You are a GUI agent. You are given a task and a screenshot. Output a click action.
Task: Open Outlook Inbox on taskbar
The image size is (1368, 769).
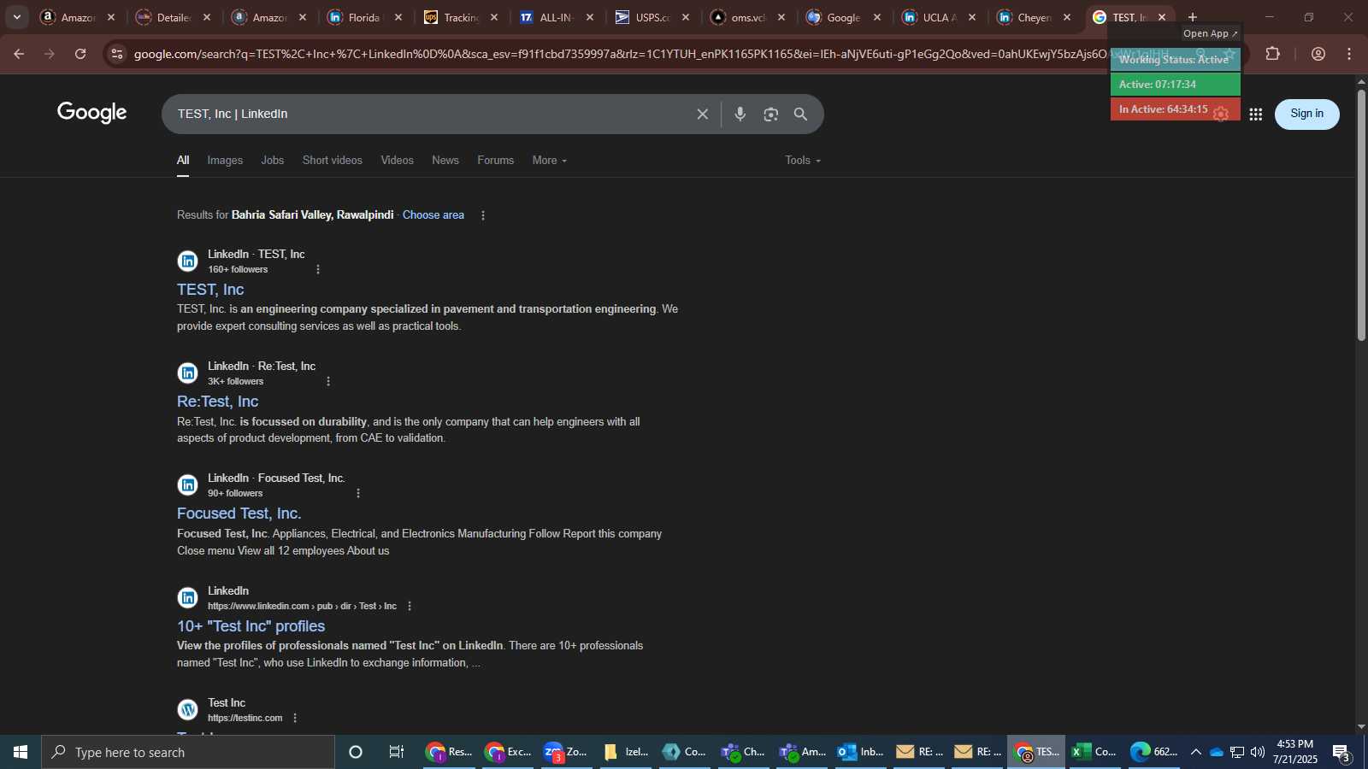tap(860, 752)
